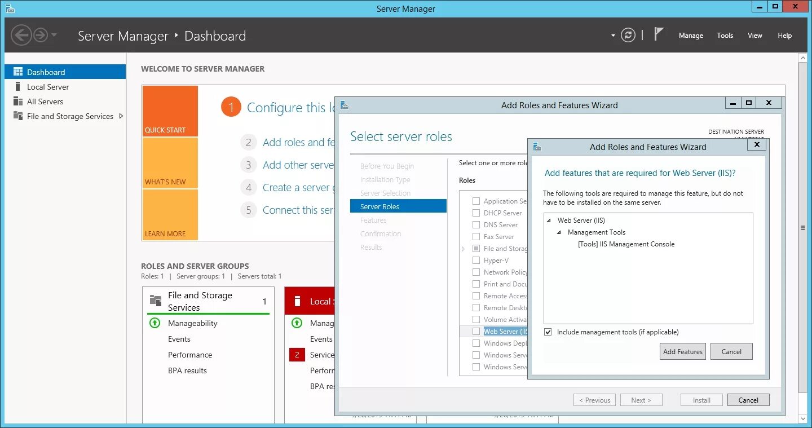Viewport: 812px width, 428px height.
Task: Select Dashboard in the sidebar
Action: pyautogui.click(x=65, y=72)
